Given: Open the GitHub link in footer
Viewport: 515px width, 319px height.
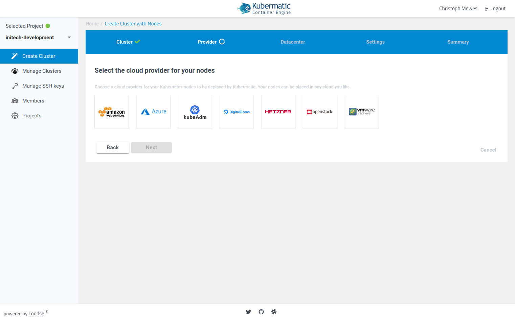Looking at the screenshot, I should (x=261, y=312).
